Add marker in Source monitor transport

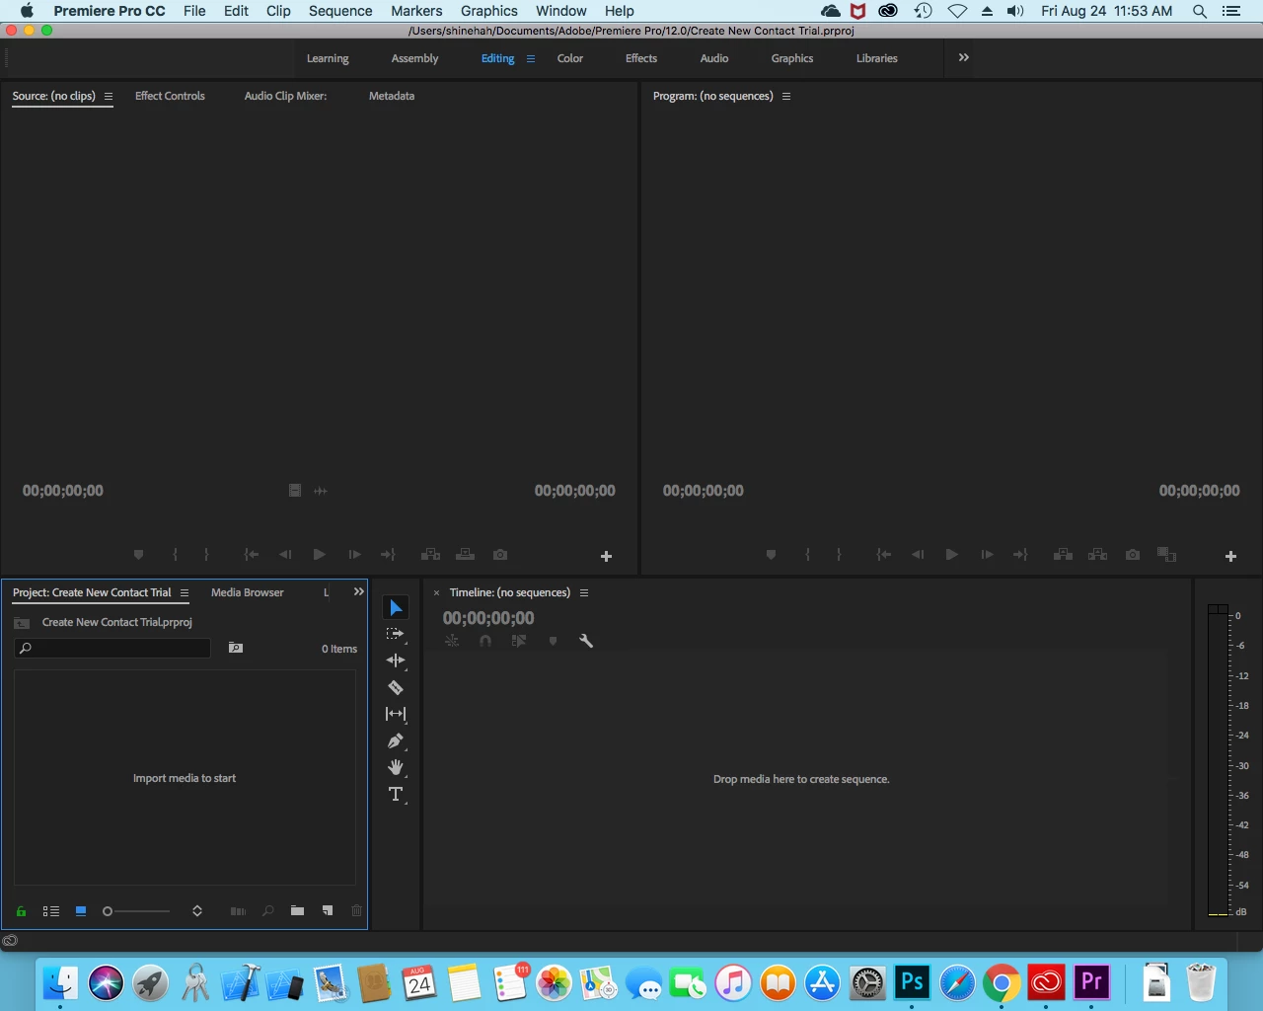138,555
